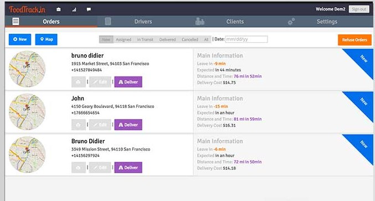Click the Orders list icon
Screen dimensions: 375x201
tap(16, 22)
